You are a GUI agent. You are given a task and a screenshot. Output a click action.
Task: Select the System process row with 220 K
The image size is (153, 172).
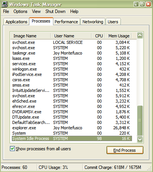[72, 133]
